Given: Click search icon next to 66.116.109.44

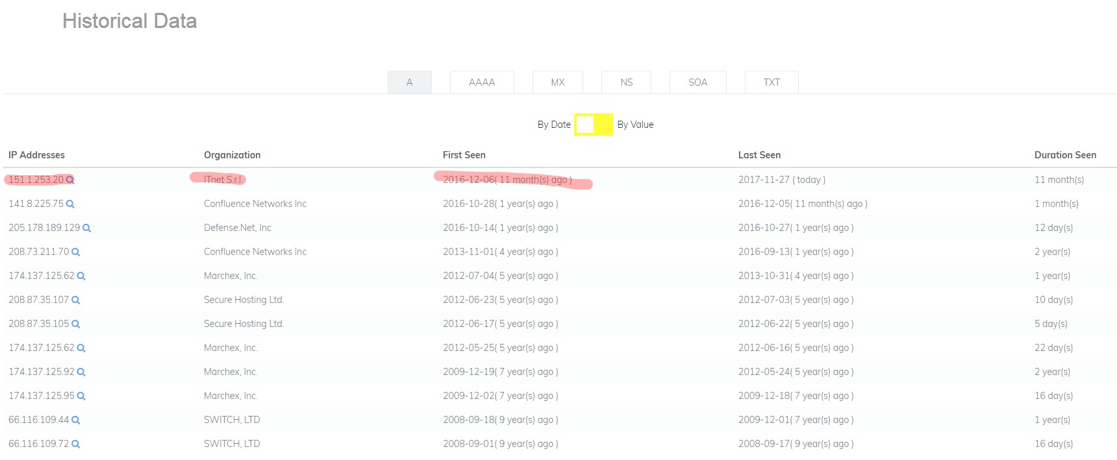Looking at the screenshot, I should [75, 420].
